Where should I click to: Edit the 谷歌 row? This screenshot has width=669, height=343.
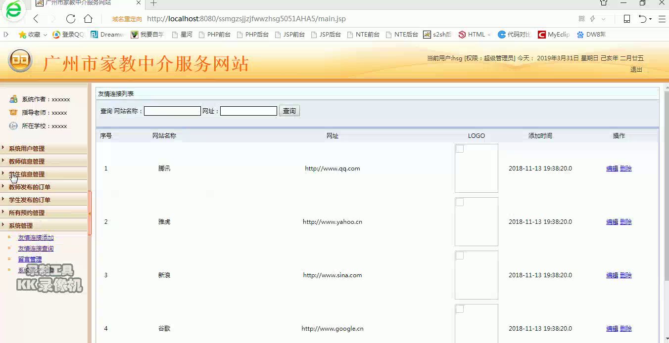pyautogui.click(x=612, y=329)
